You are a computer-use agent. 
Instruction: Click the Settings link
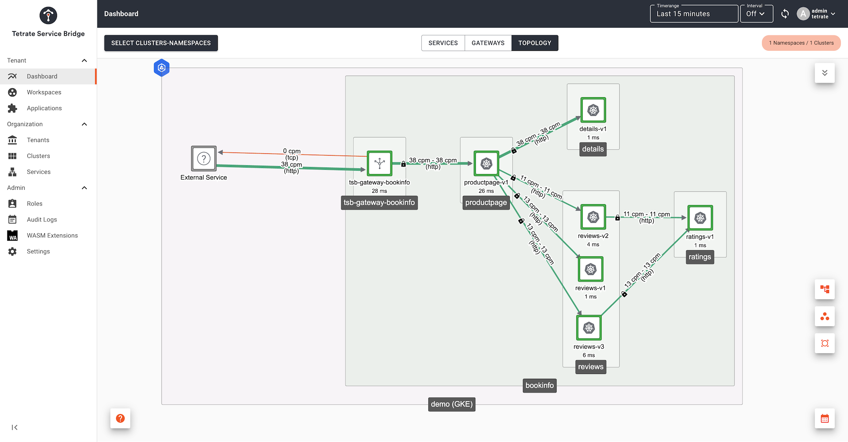[38, 251]
